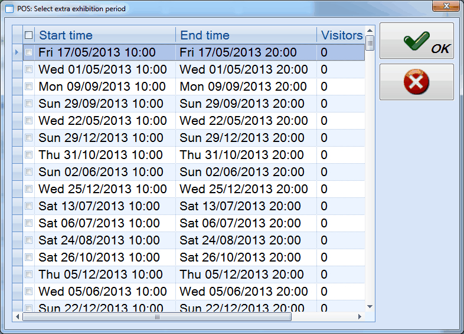The height and width of the screenshot is (334, 464).
Task: Click the horizontal scrollbar left arrow
Action: point(18,317)
